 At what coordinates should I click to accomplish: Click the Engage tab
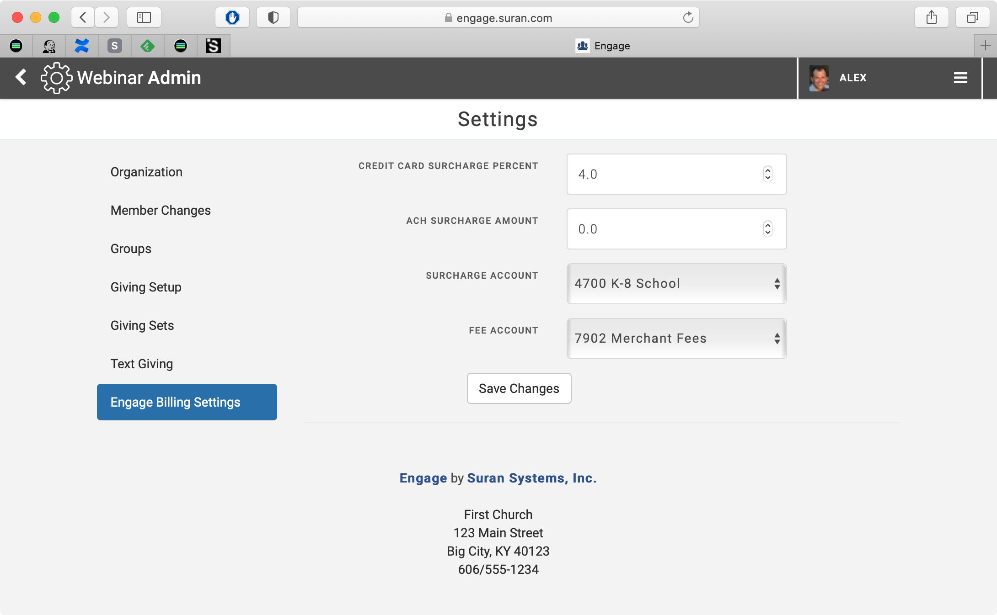coord(602,46)
